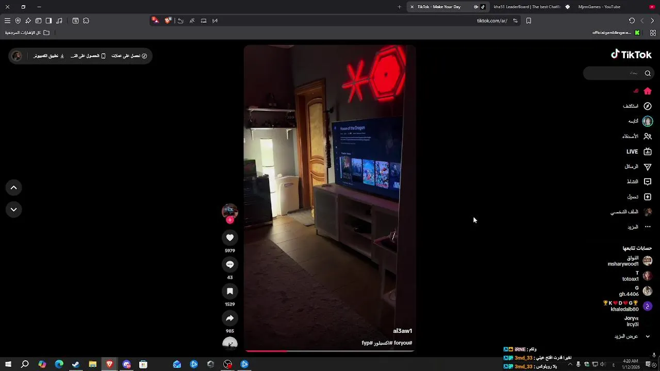
Task: Follow the creator using the red plus
Action: [x=230, y=220]
